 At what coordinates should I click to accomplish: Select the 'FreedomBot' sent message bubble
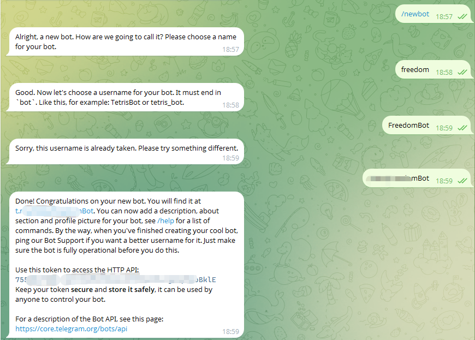[x=408, y=126]
